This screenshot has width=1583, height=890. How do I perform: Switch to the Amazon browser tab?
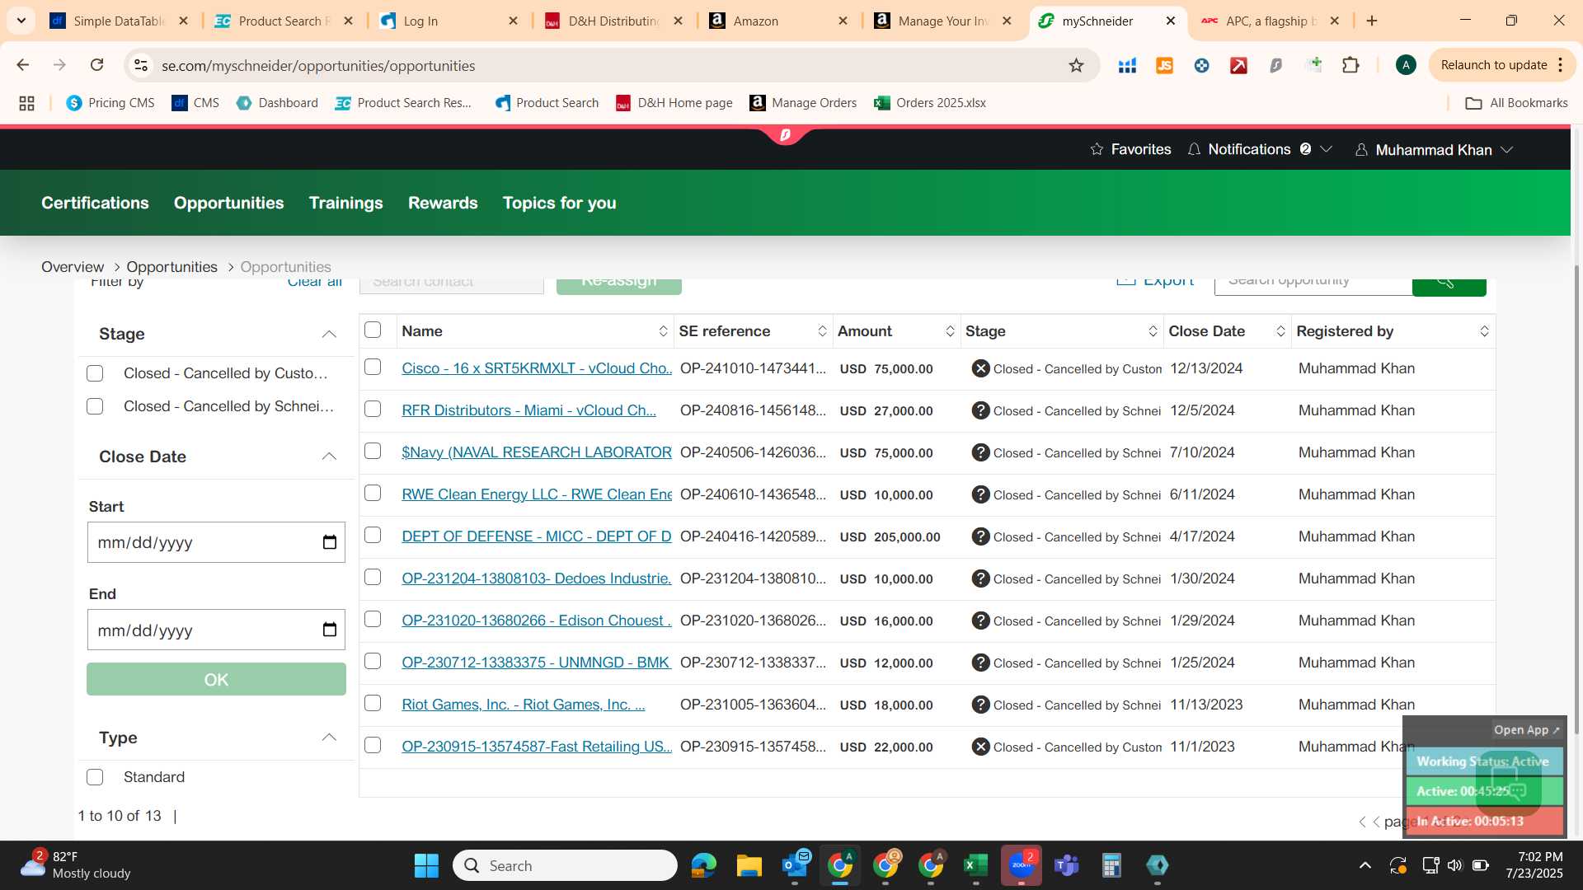(779, 21)
